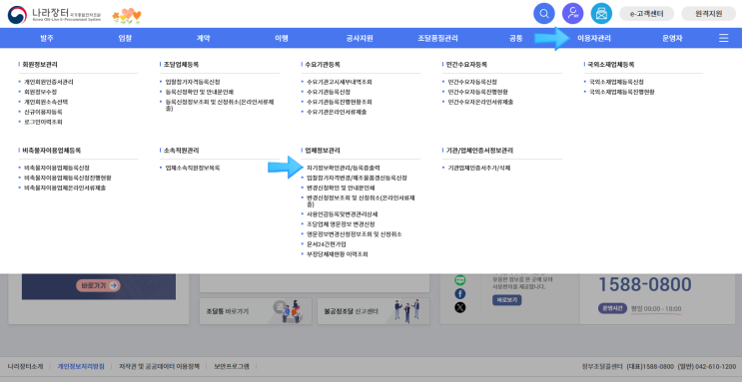Click the call center number 1588-0800
This screenshot has width=742, height=382.
645,284
